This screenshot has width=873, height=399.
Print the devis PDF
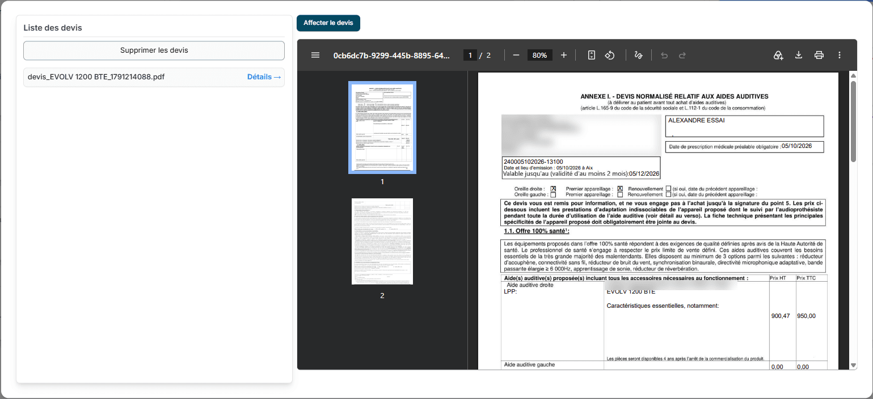(819, 55)
